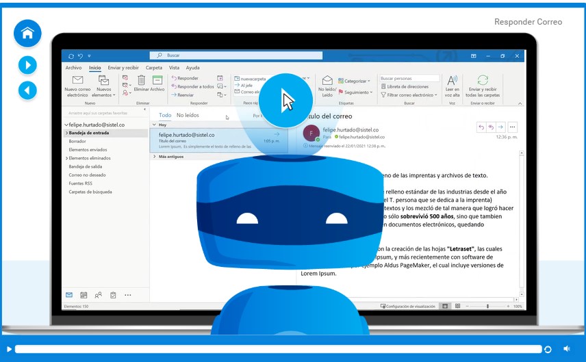
Task: Click the Responder a todos button
Action: pyautogui.click(x=195, y=86)
